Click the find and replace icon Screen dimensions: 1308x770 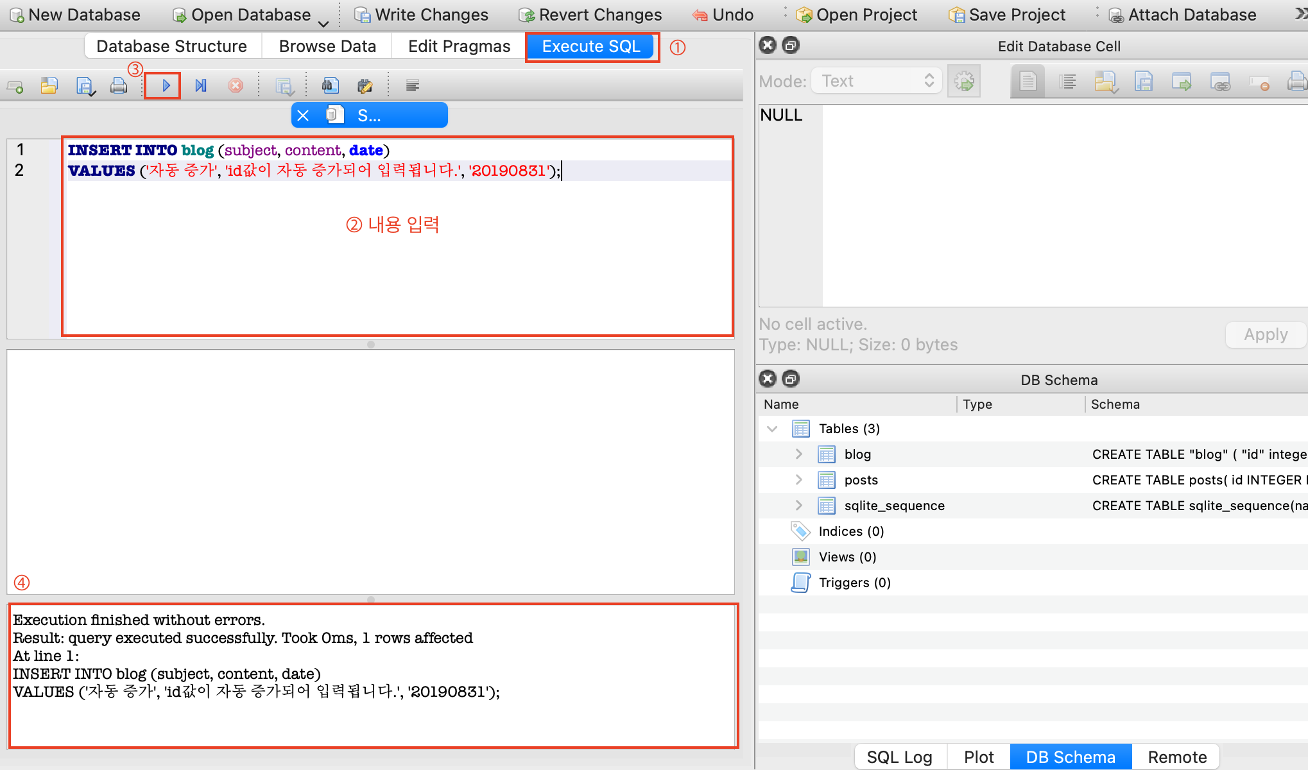coord(365,85)
